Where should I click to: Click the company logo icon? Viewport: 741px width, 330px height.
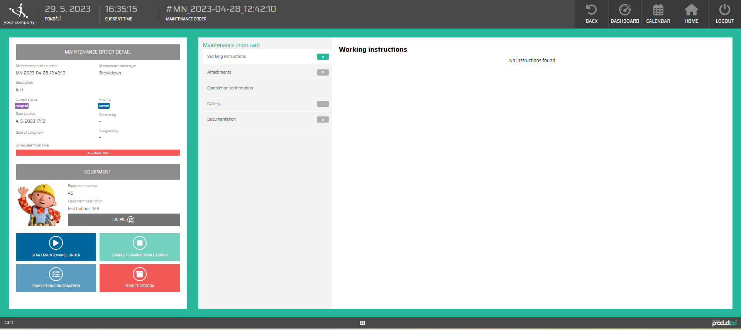coord(19,12)
